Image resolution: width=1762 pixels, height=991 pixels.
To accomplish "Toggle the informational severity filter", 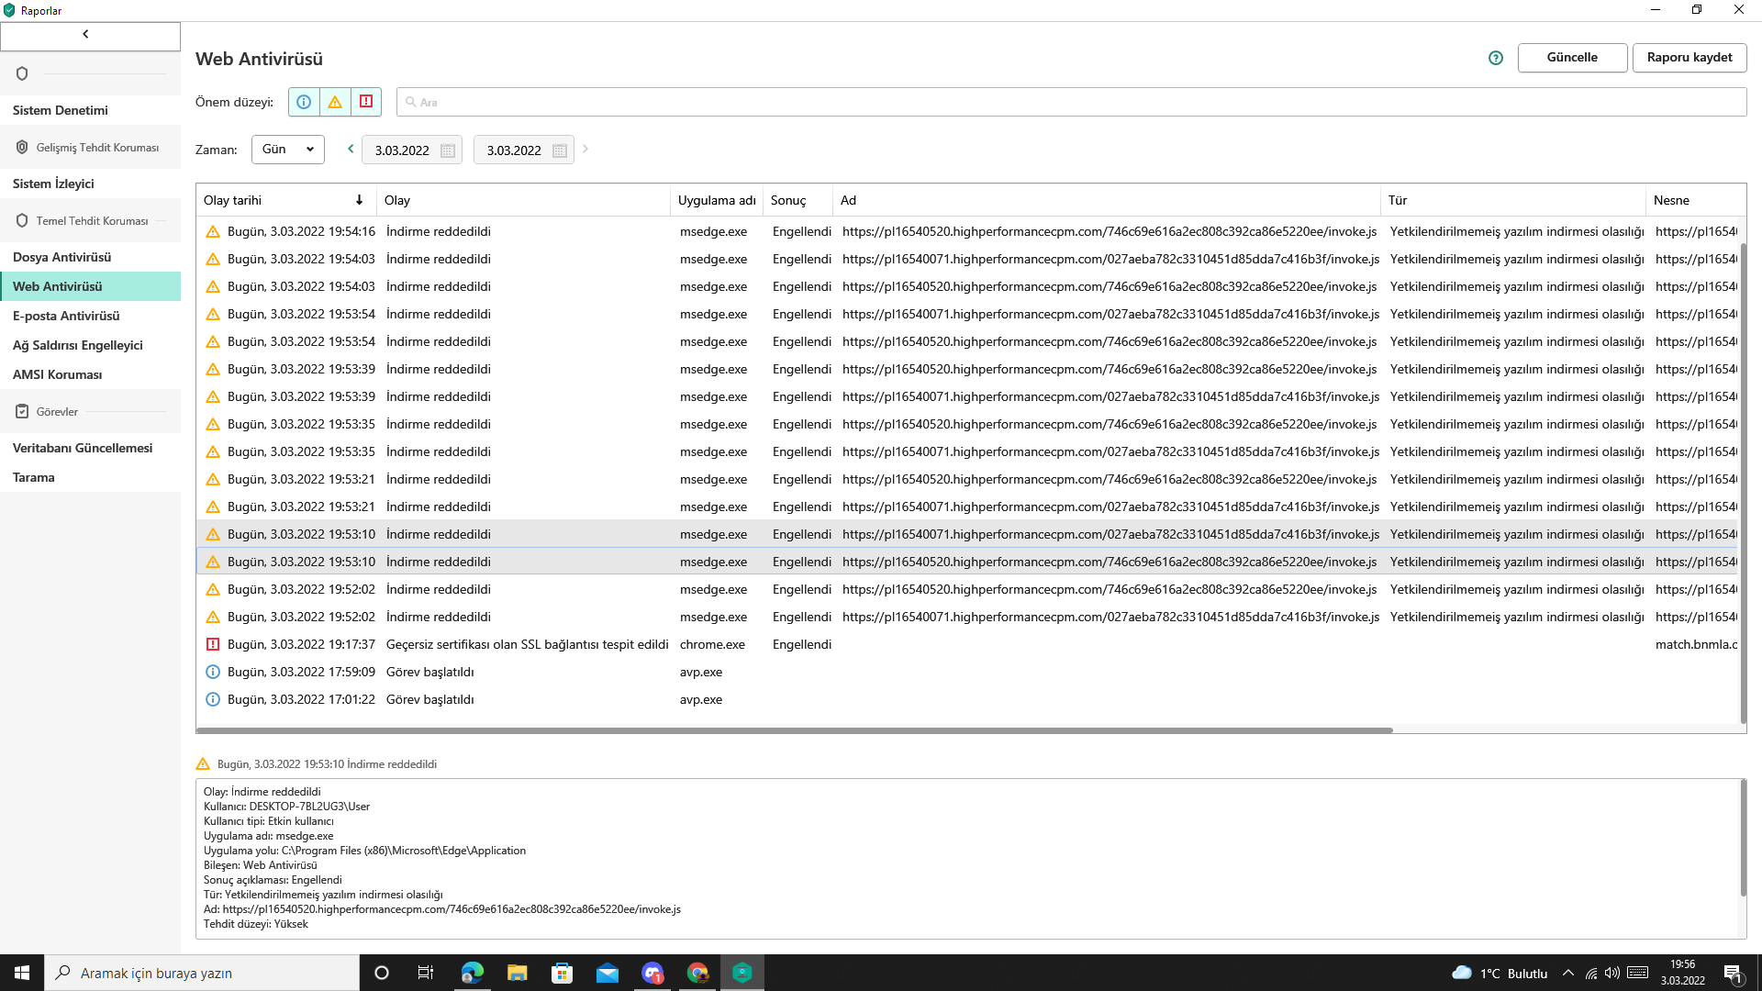I will pos(304,102).
